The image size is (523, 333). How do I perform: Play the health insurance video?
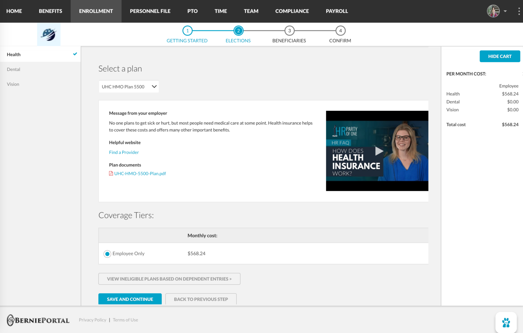point(378,151)
